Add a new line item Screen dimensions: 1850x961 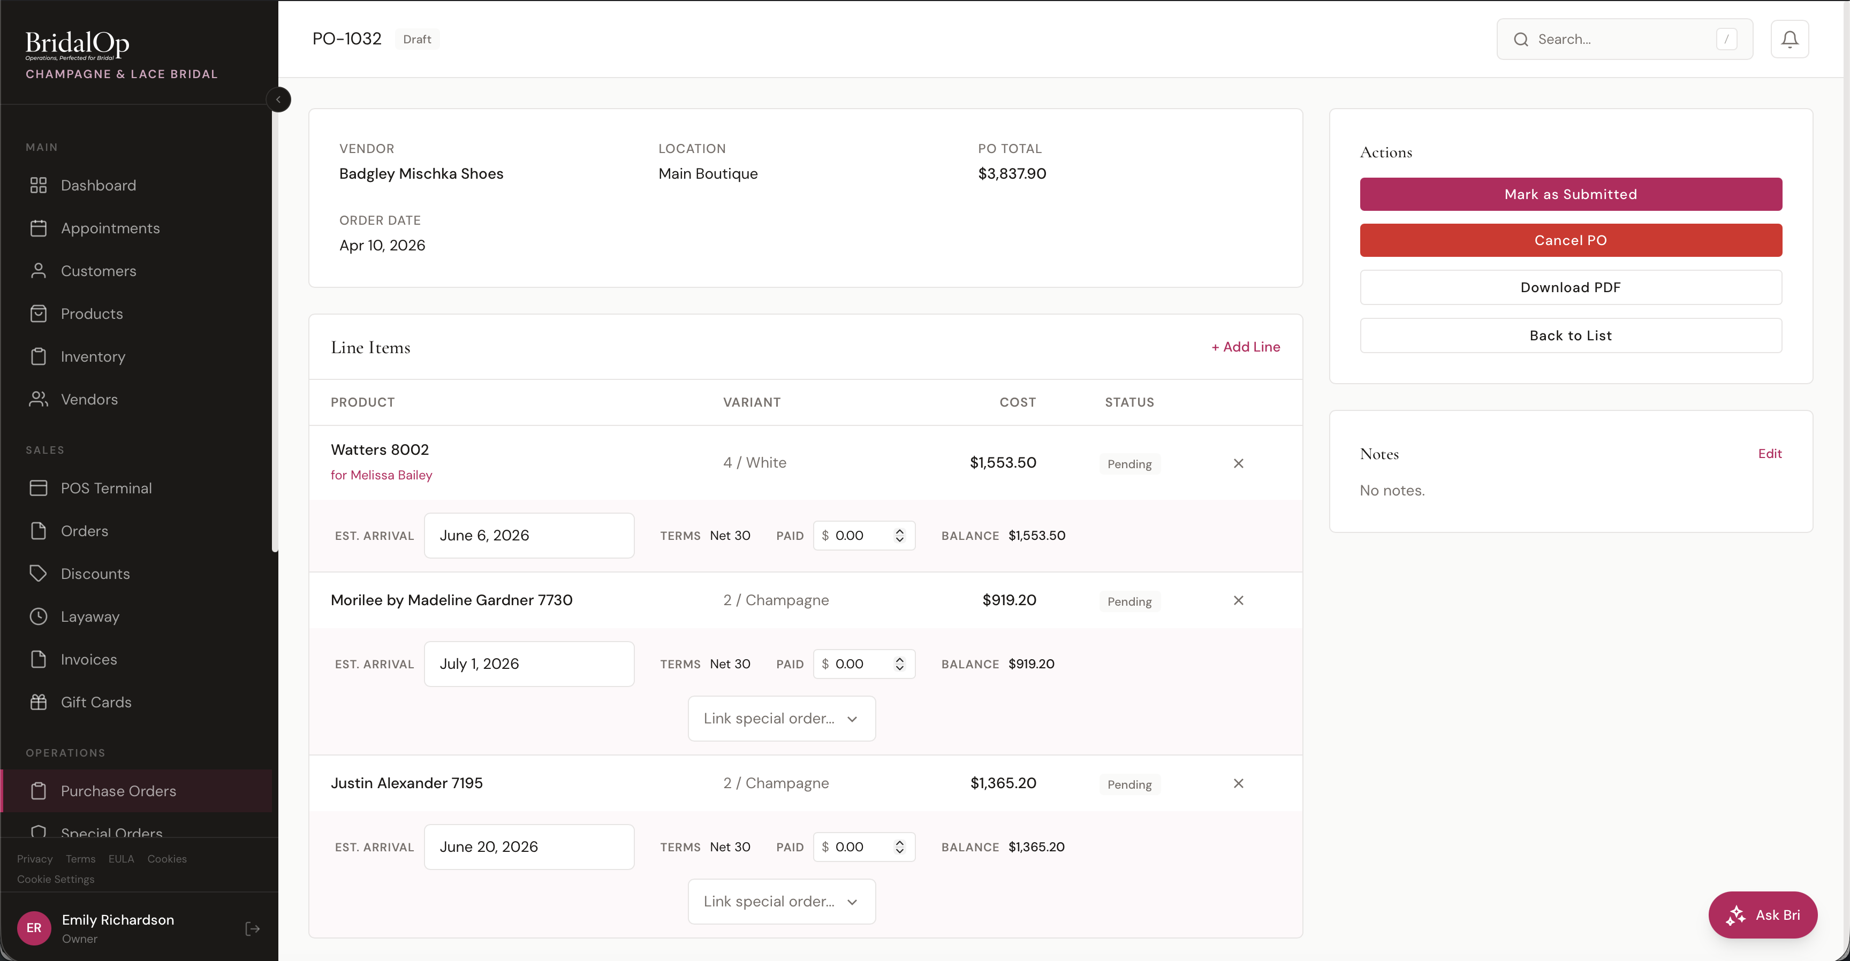pyautogui.click(x=1245, y=347)
